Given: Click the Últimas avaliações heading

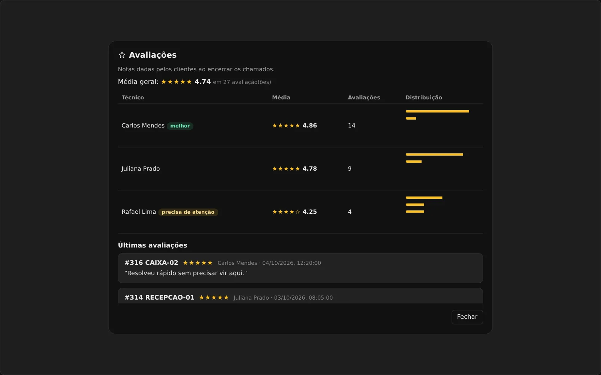Looking at the screenshot, I should (x=153, y=245).
